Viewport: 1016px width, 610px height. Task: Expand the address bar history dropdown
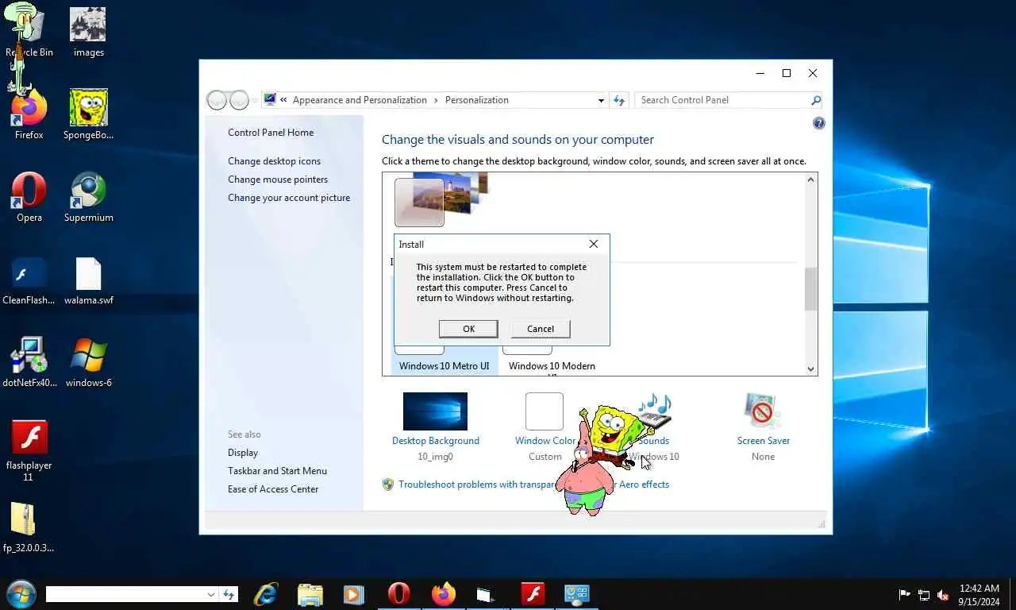point(601,100)
